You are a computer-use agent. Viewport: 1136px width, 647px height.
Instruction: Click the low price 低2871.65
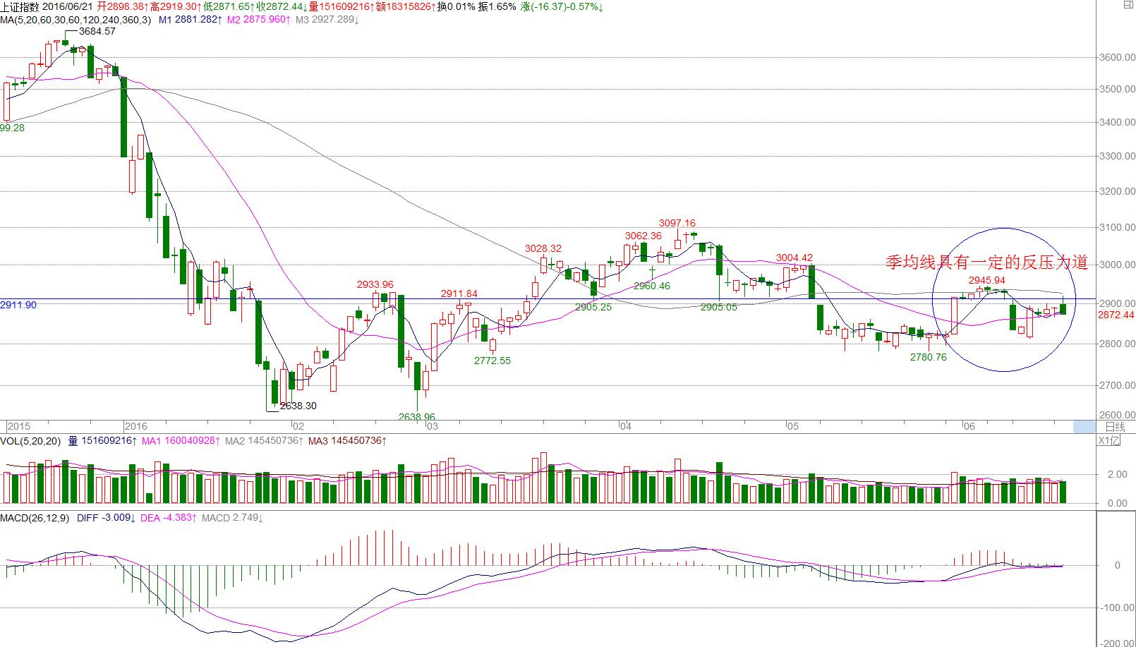click(x=229, y=7)
